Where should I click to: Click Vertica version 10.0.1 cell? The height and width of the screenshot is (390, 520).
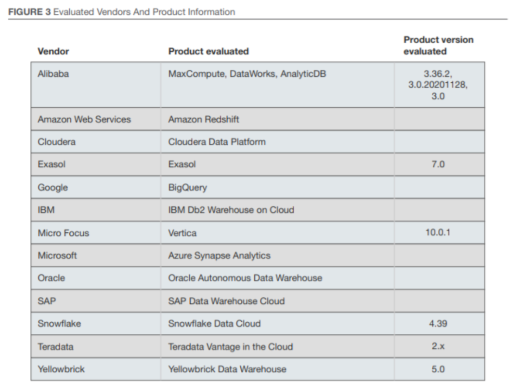click(438, 233)
